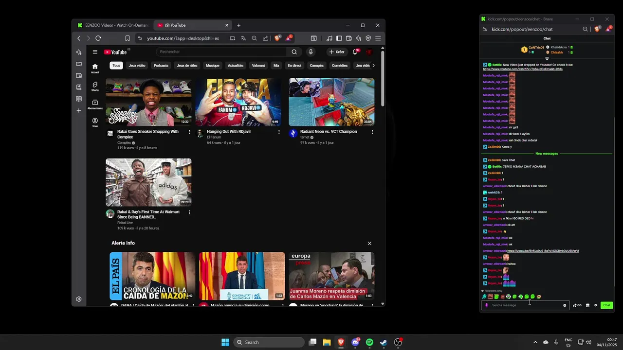Open Shorts in the YouTube sidebar
Viewport: 623px width, 350px height.
95,86
